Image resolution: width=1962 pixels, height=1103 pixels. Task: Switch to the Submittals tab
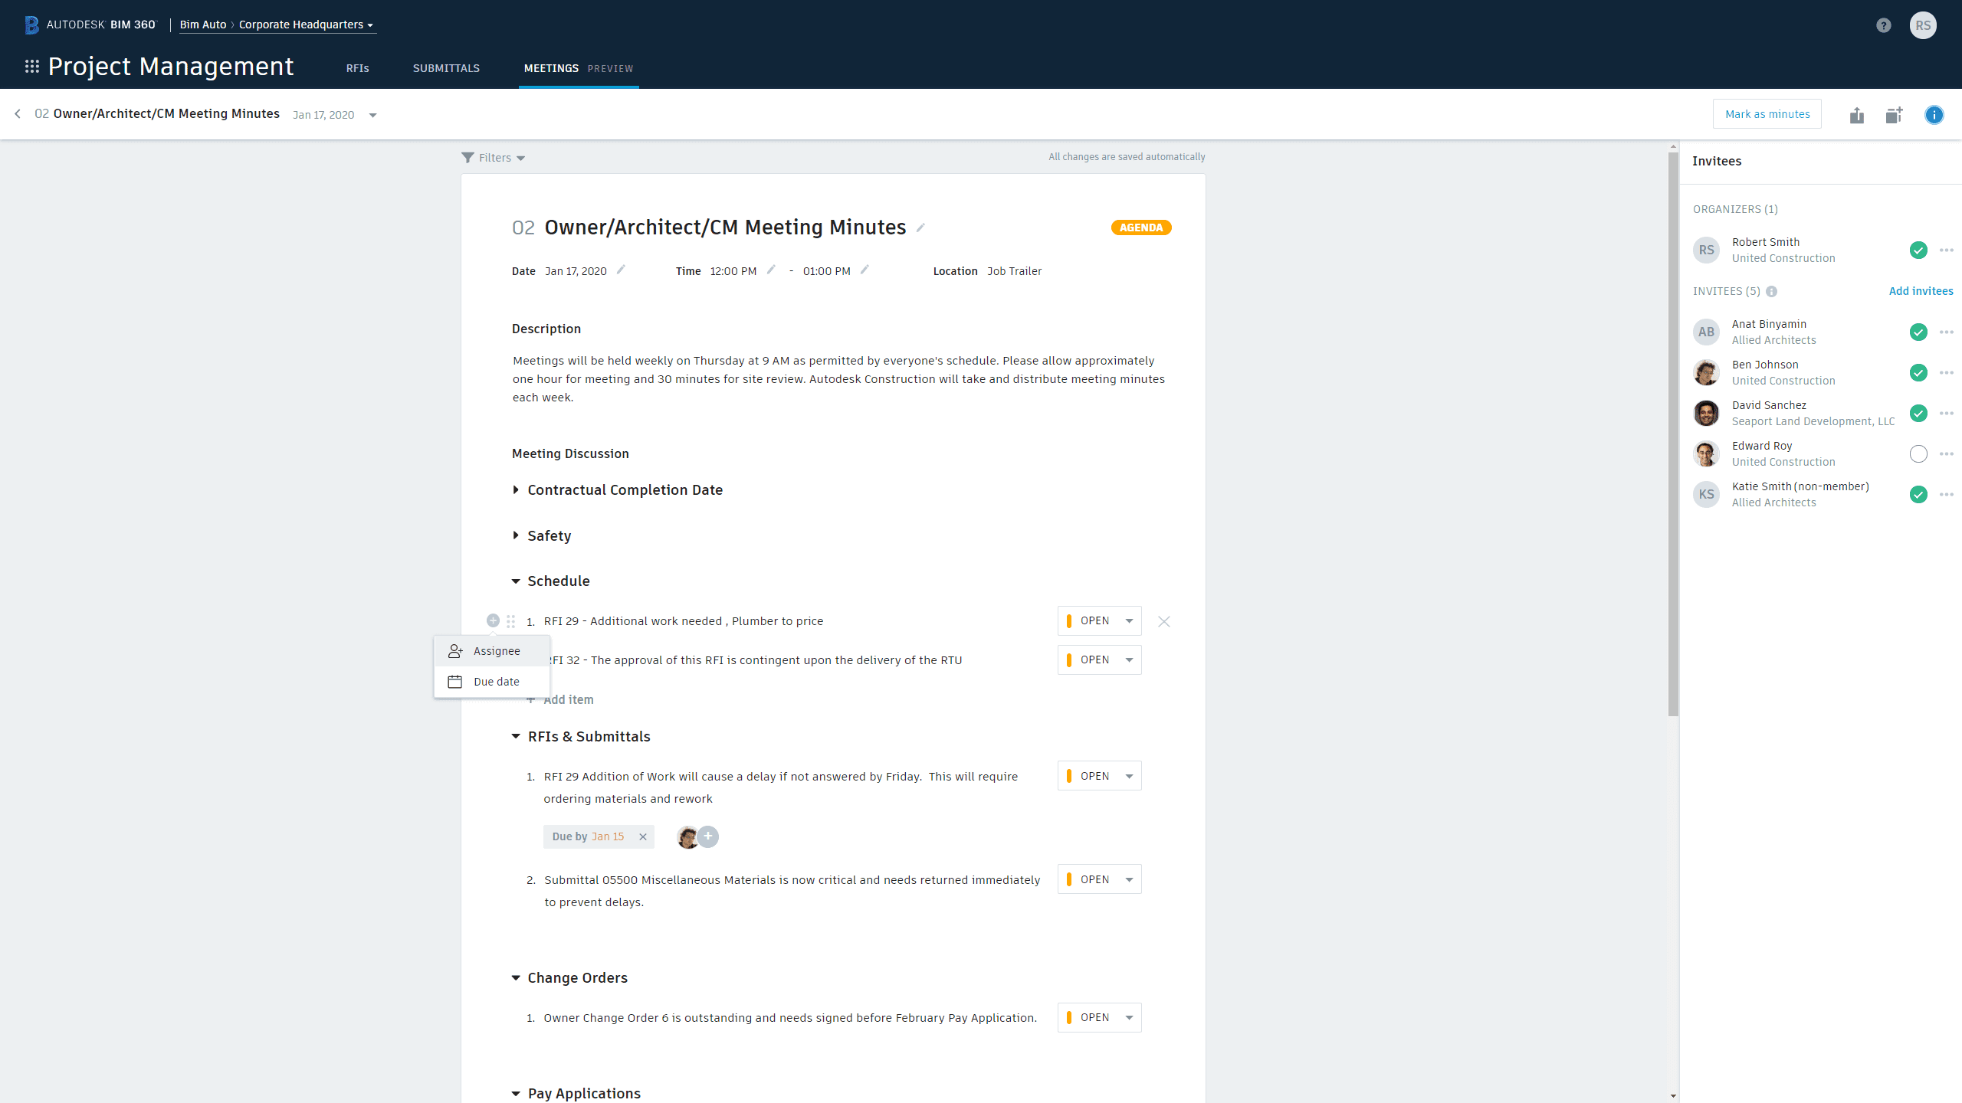(x=446, y=67)
